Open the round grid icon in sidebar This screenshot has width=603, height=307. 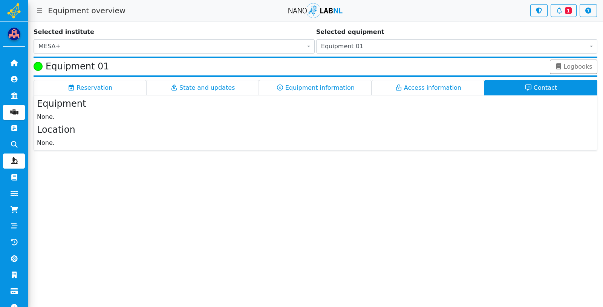click(x=14, y=259)
